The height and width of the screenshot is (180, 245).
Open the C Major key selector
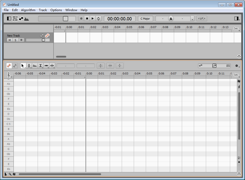(145, 18)
